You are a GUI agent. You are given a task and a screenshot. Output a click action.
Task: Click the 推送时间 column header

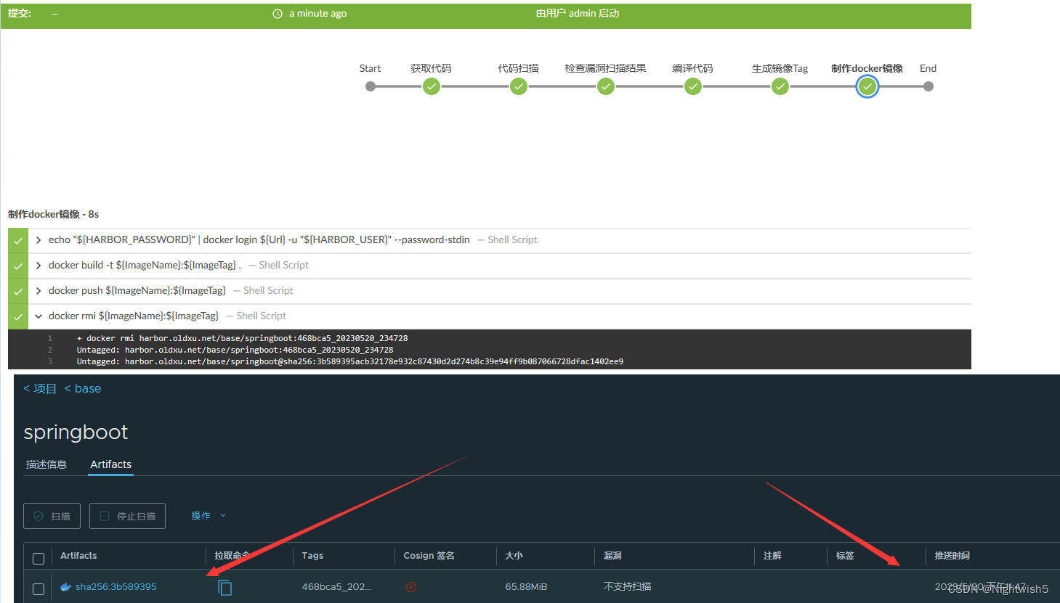(x=952, y=556)
